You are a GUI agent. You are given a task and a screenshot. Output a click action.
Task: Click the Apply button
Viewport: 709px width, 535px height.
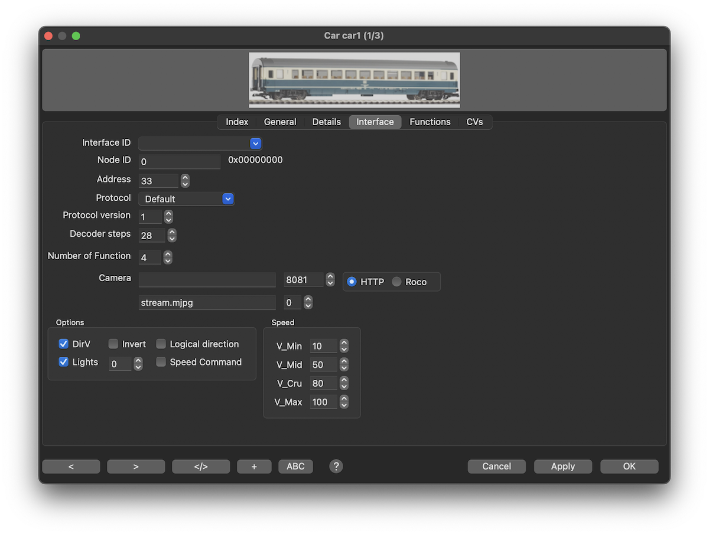click(562, 467)
